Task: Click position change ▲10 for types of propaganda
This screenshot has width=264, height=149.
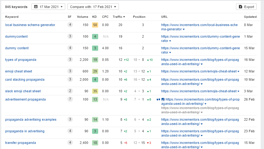Action: (x=150, y=60)
